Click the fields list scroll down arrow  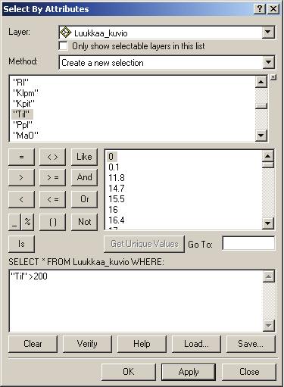(x=261, y=136)
